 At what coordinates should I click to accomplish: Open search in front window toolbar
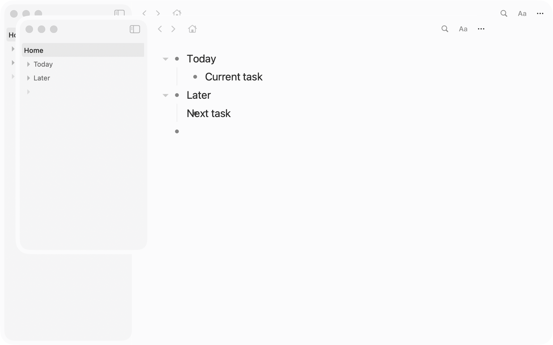(x=445, y=29)
